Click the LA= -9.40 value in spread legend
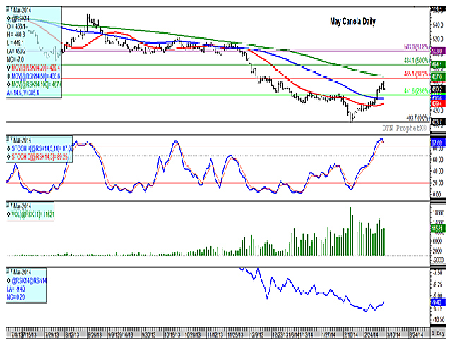 coord(16,289)
